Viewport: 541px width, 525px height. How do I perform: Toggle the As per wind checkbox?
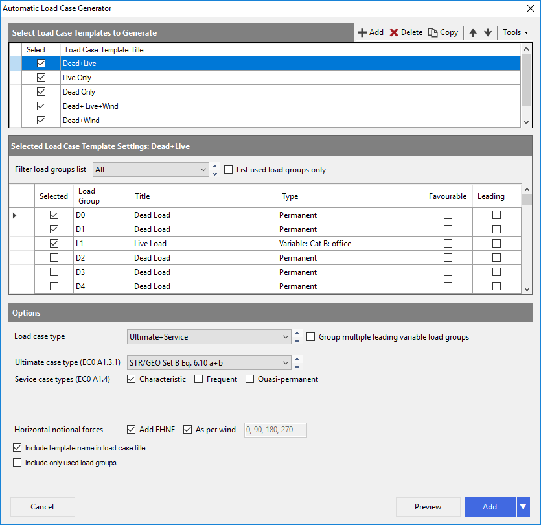(x=187, y=429)
